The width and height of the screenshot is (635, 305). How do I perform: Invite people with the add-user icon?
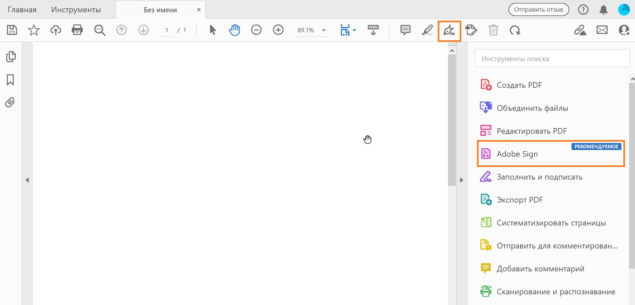(624, 30)
